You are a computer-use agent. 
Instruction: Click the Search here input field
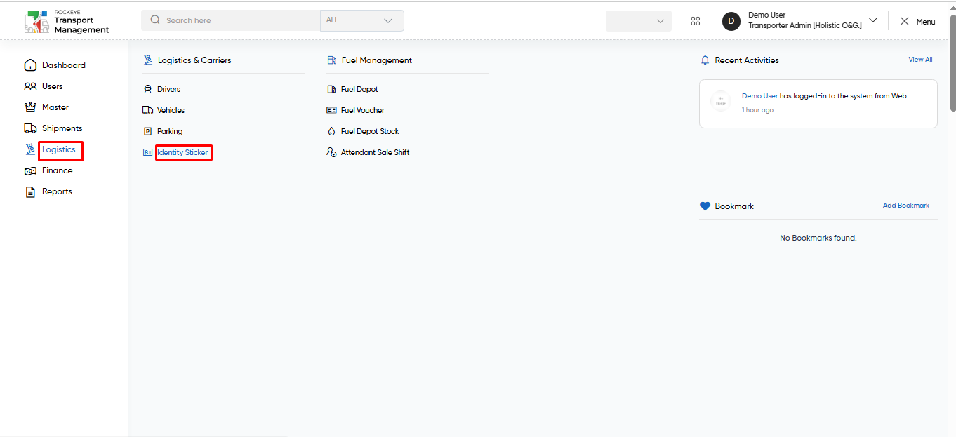point(230,20)
